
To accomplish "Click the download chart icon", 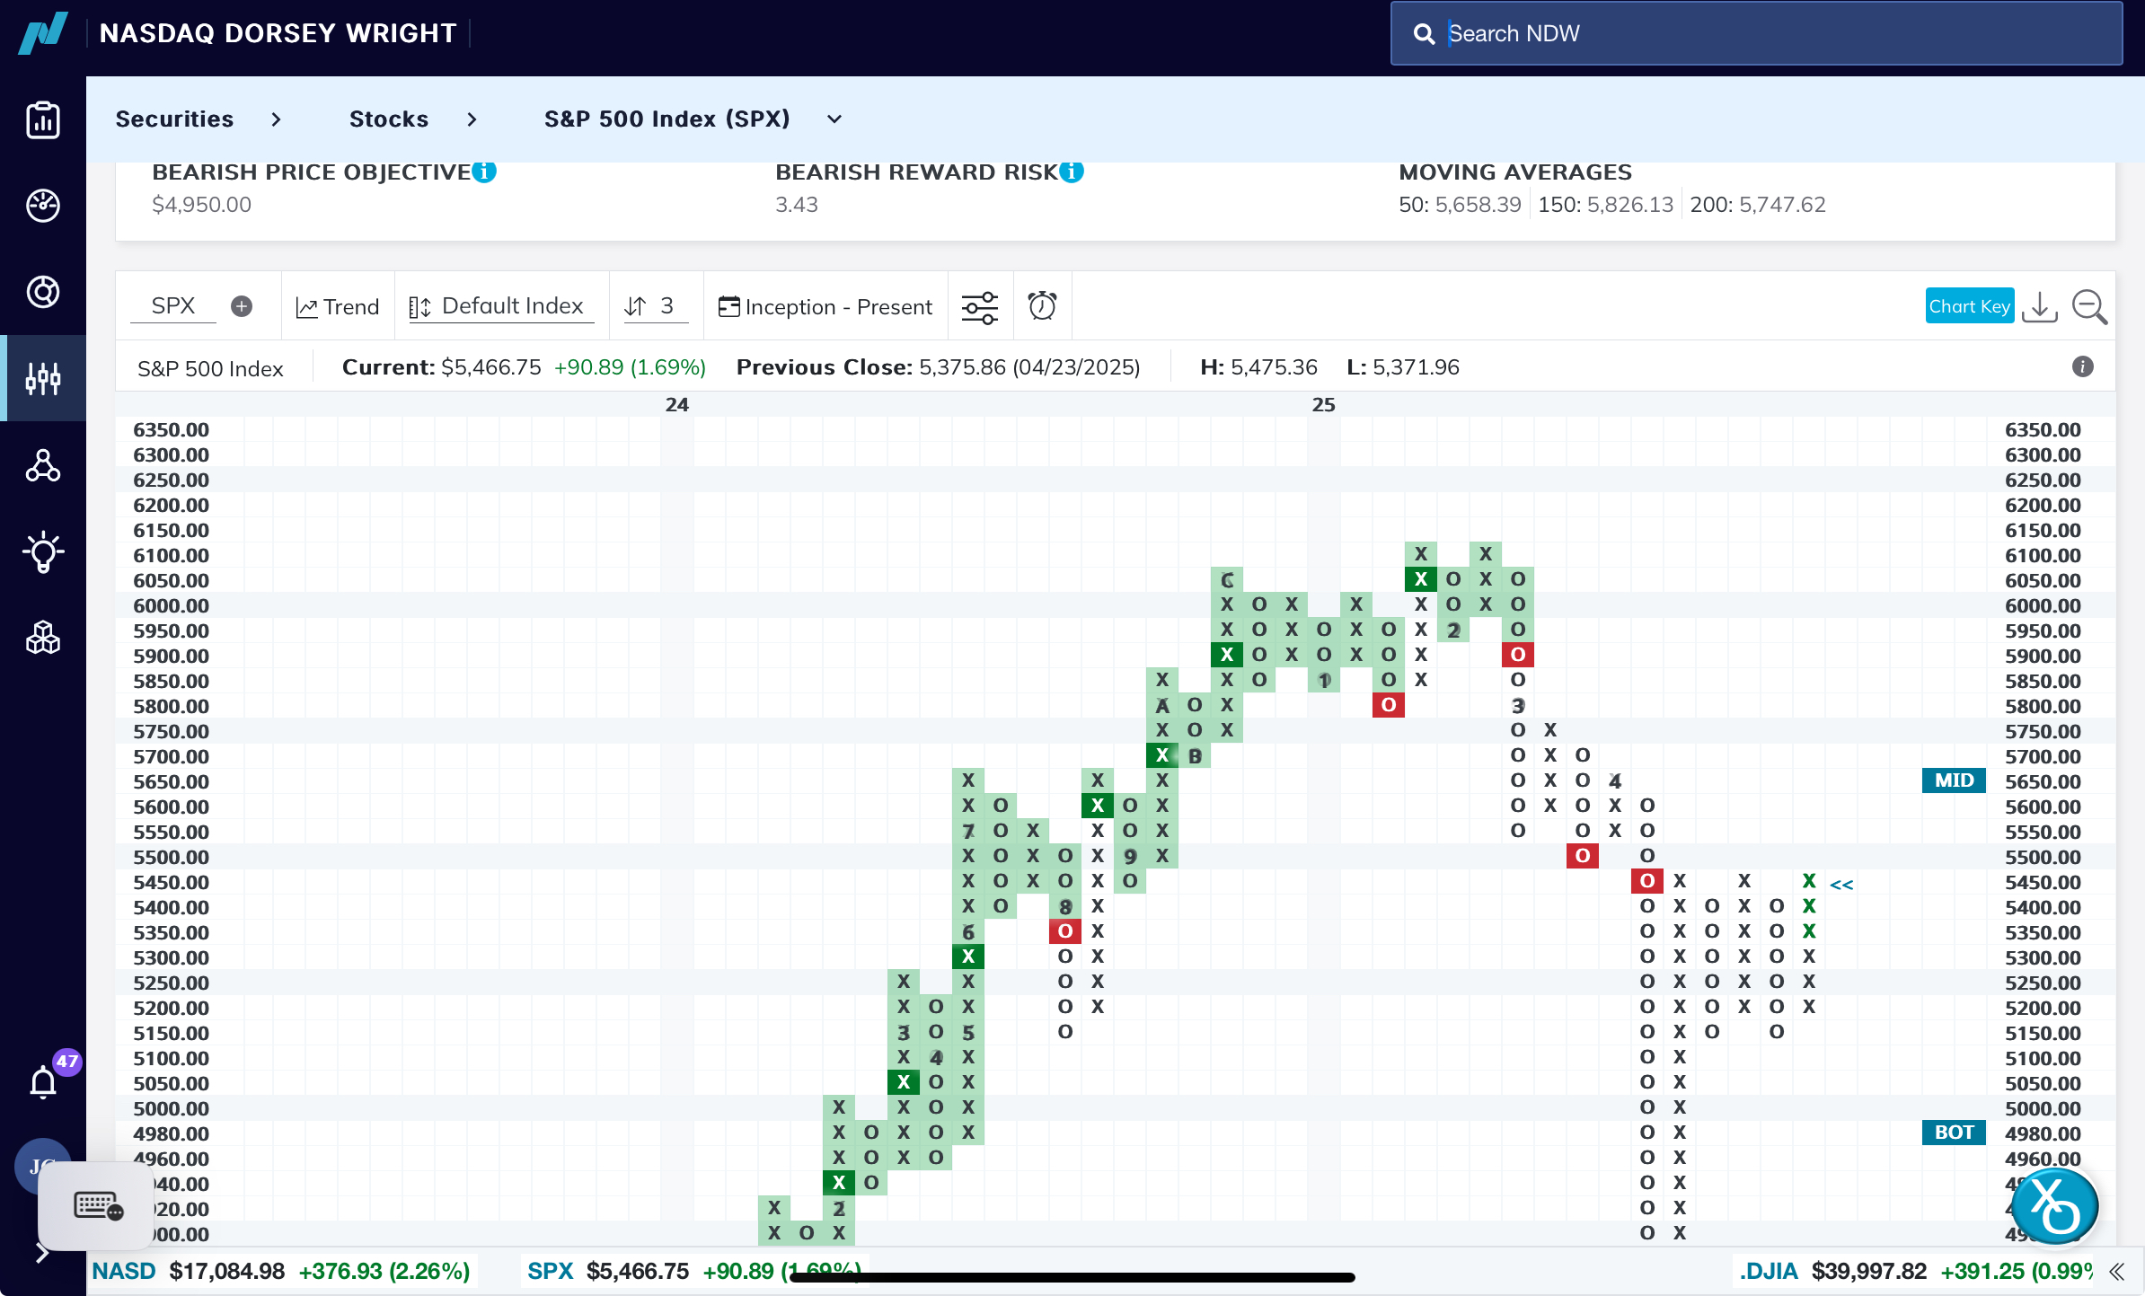I will (2040, 307).
